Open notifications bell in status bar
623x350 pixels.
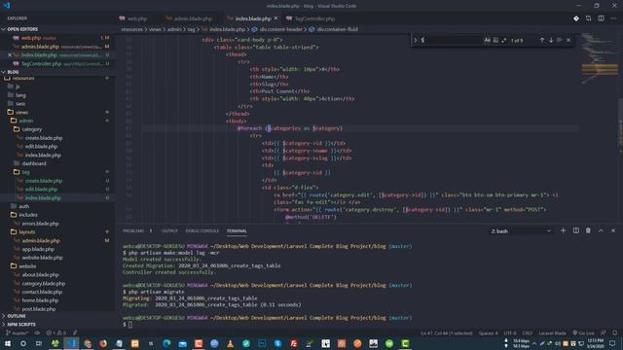[x=615, y=332]
